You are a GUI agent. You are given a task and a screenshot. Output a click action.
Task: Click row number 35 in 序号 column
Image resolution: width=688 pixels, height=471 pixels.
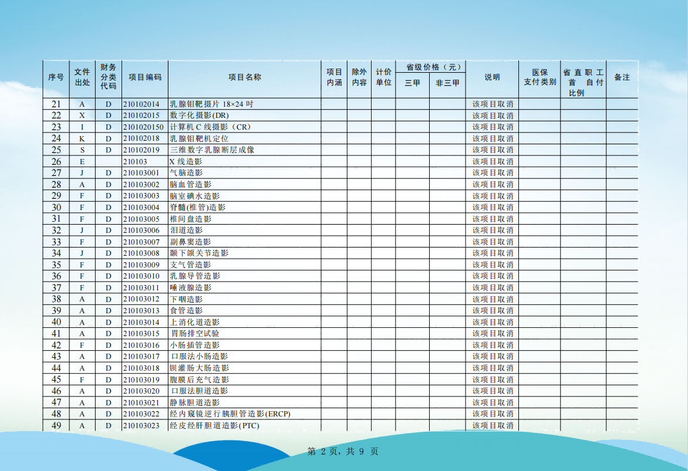(56, 265)
